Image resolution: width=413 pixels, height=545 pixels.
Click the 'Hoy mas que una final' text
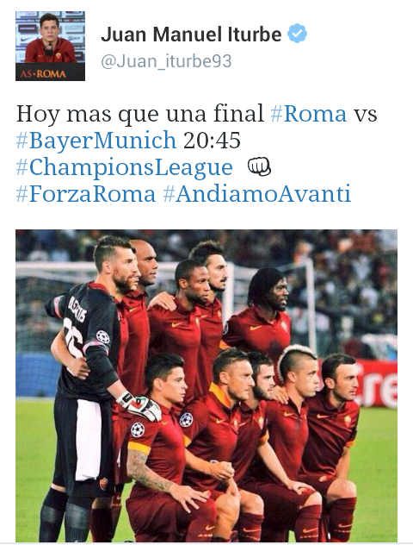pyautogui.click(x=140, y=114)
